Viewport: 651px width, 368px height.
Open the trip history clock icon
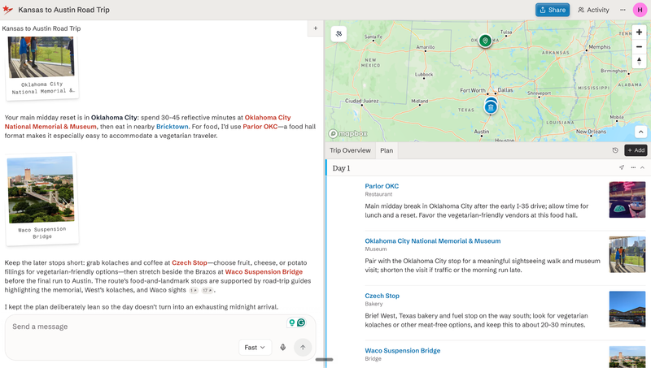615,150
